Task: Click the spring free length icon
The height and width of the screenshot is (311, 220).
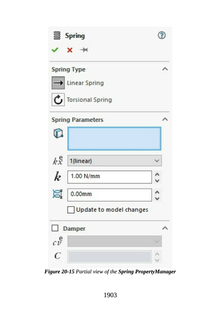Action: click(x=57, y=194)
